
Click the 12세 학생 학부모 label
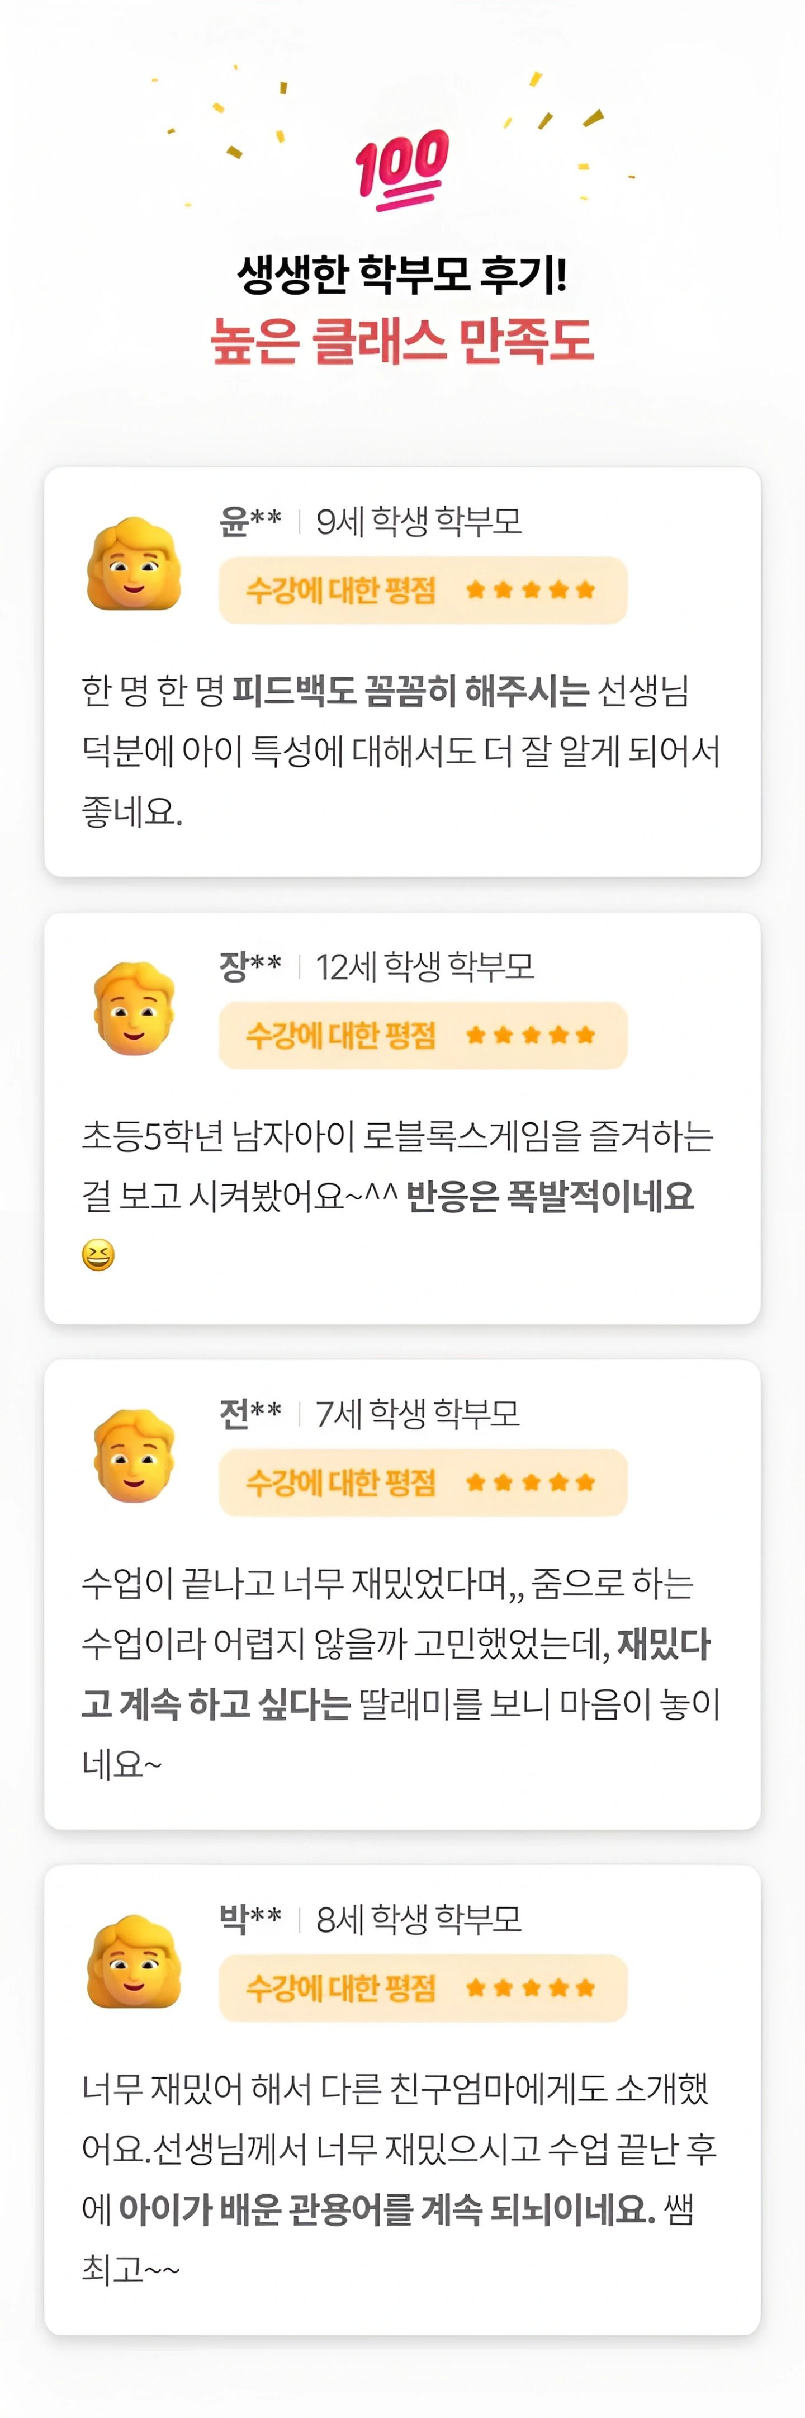coord(425,966)
